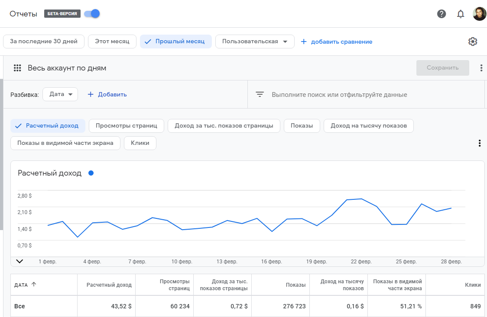487x317 pixels.
Task: Click the search and filter data field
Action: tap(339, 94)
